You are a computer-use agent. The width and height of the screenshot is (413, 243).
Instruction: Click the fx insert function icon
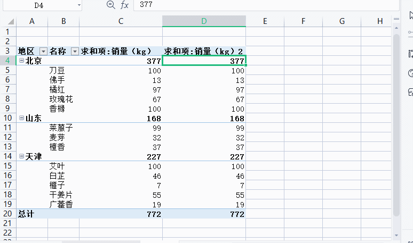[x=124, y=5]
